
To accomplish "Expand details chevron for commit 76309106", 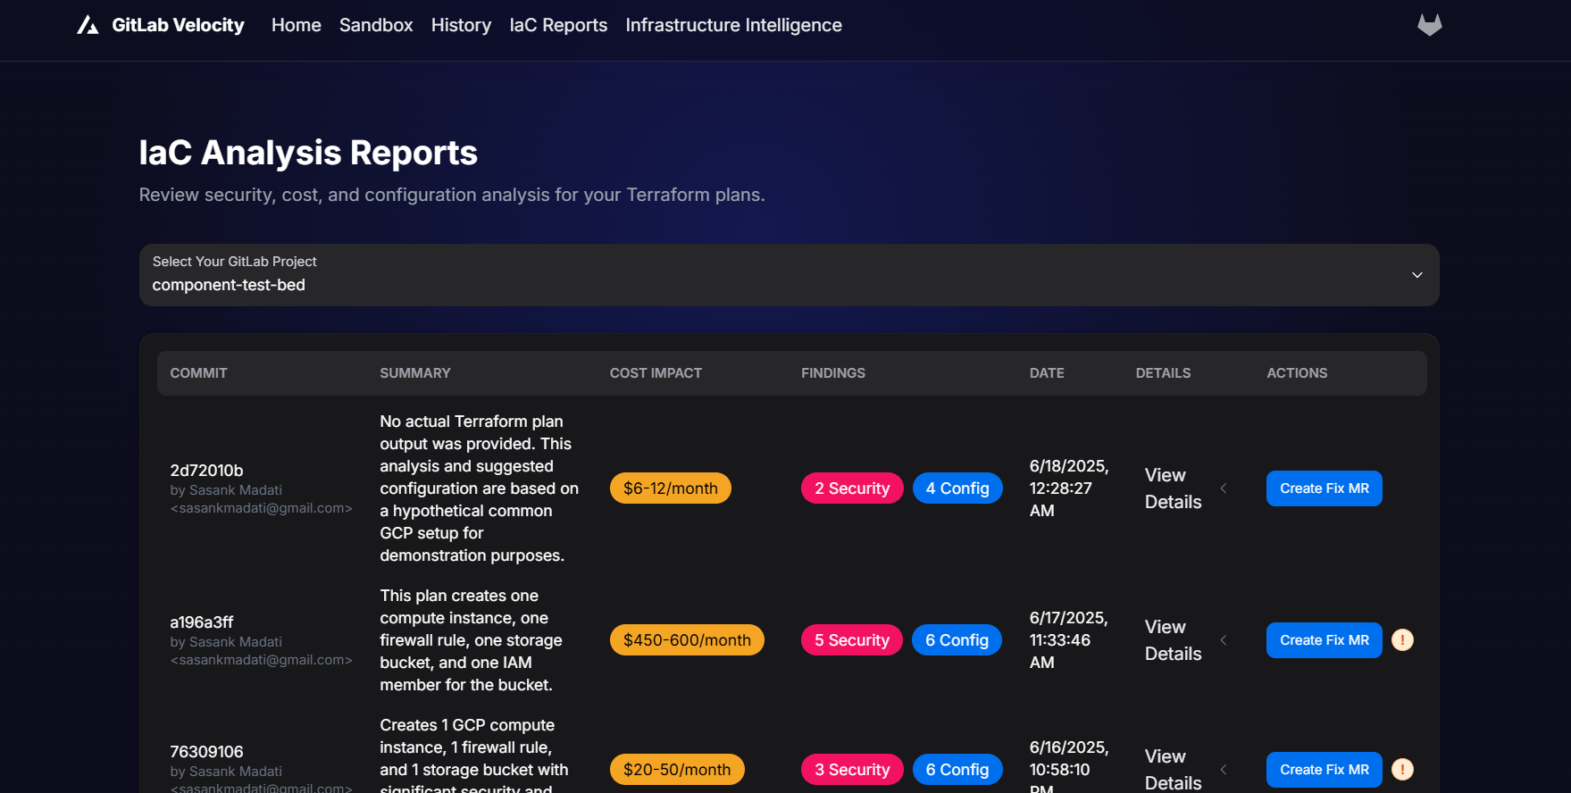I will 1224,770.
